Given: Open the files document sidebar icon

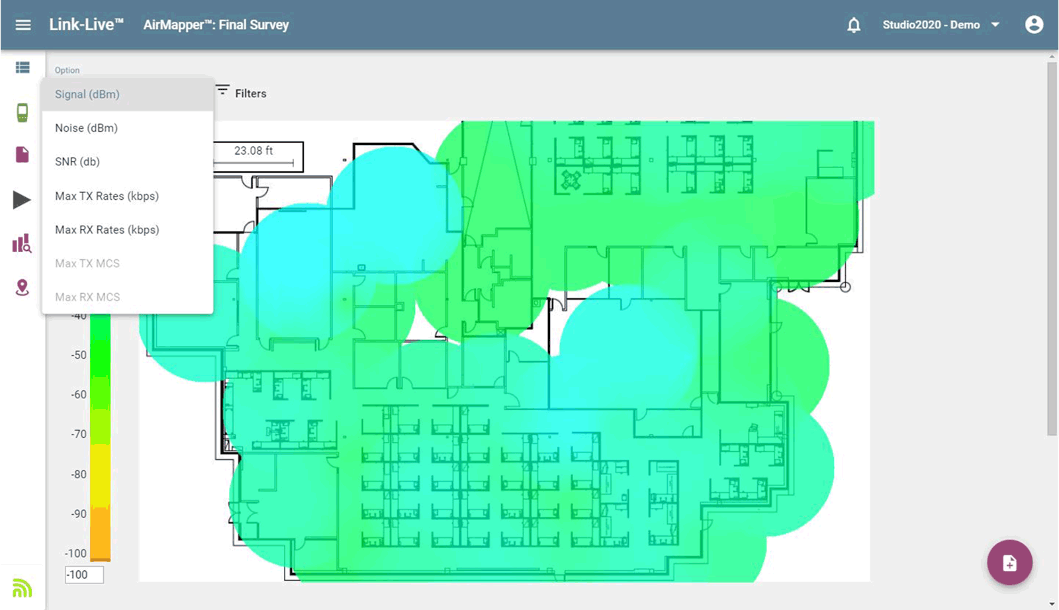Looking at the screenshot, I should click(23, 155).
